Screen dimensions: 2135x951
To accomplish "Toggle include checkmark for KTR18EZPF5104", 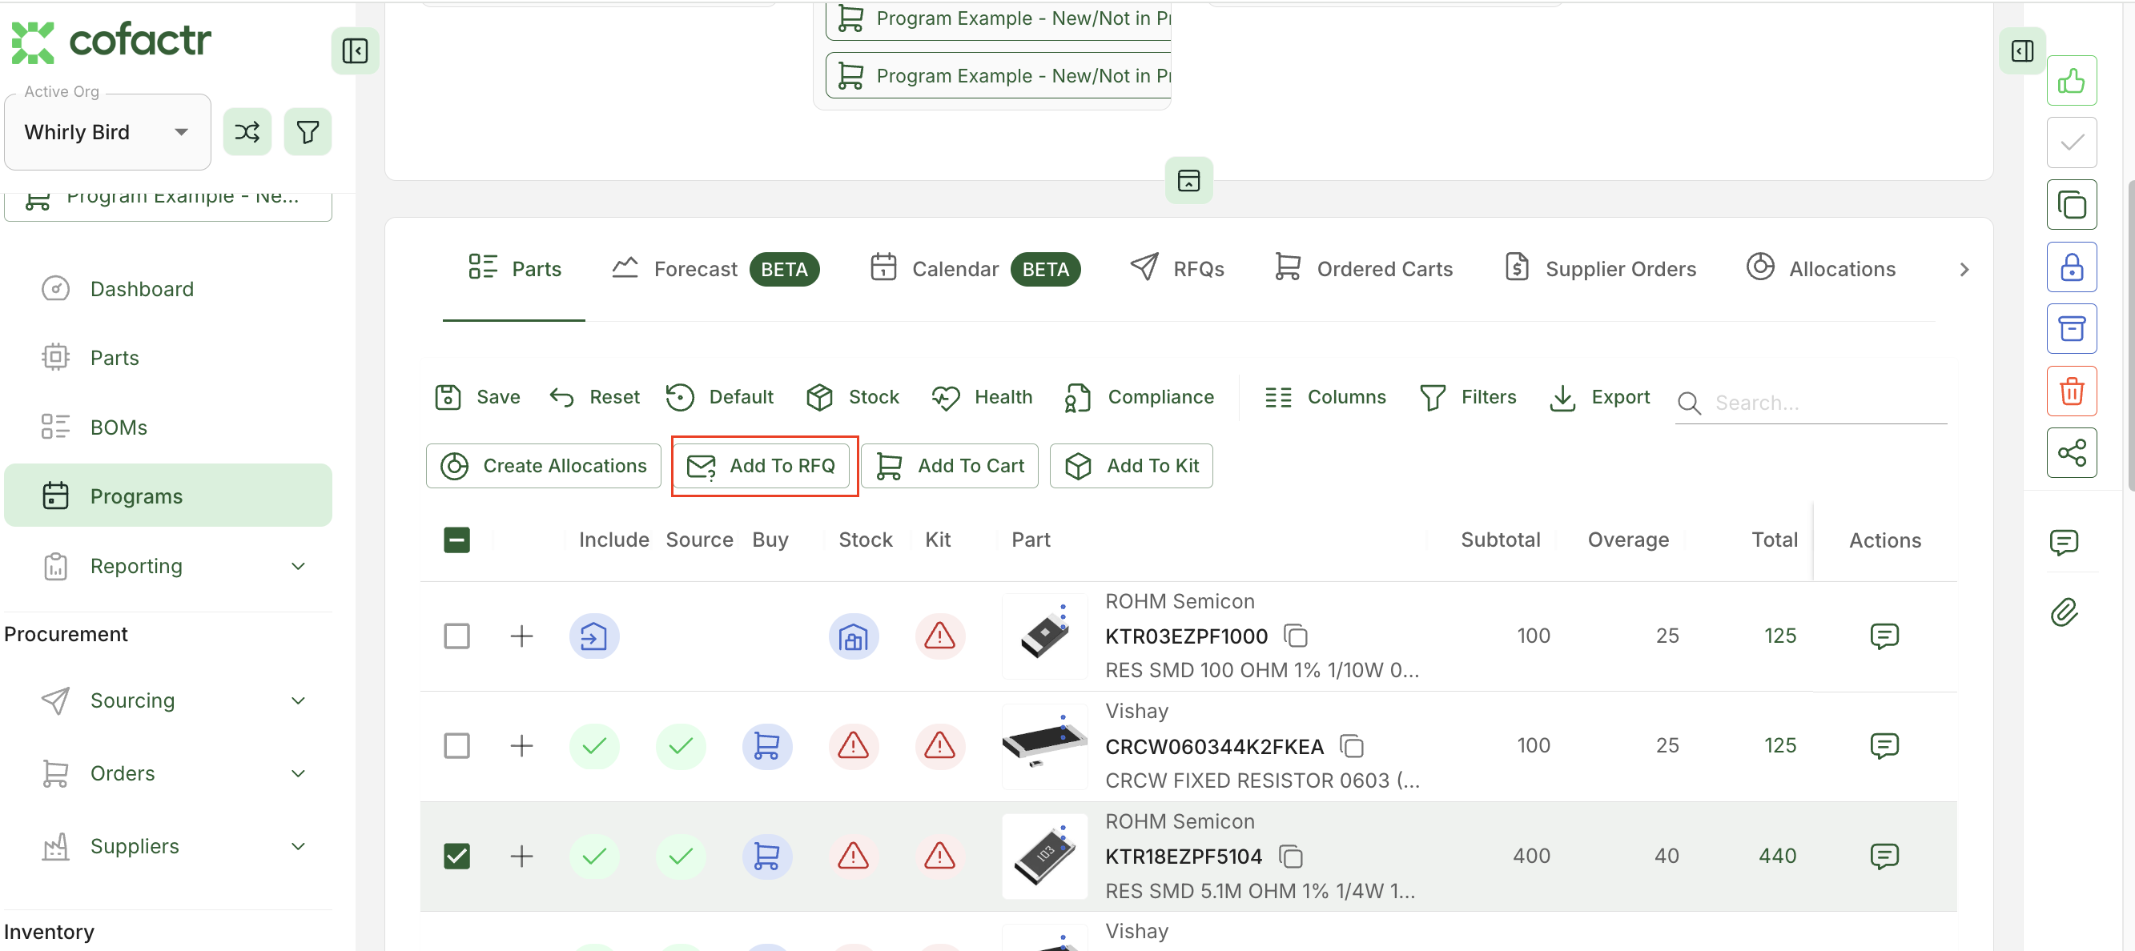I will (593, 857).
